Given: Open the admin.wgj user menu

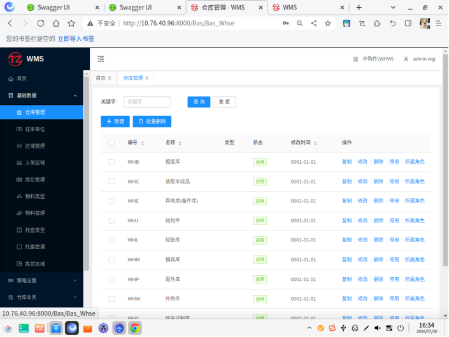Looking at the screenshot, I should tap(420, 59).
